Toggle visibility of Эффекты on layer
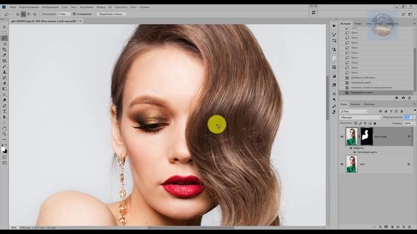Image resolution: width=417 pixels, height=234 pixels. pos(351,148)
